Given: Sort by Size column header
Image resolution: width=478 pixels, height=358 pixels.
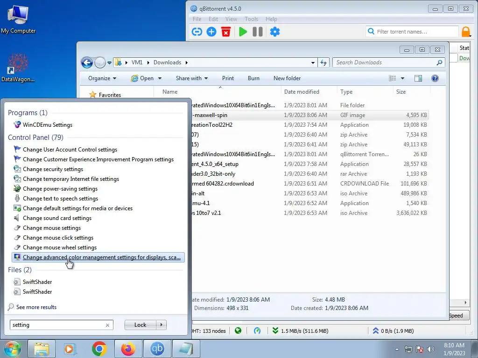Looking at the screenshot, I should tap(412, 92).
